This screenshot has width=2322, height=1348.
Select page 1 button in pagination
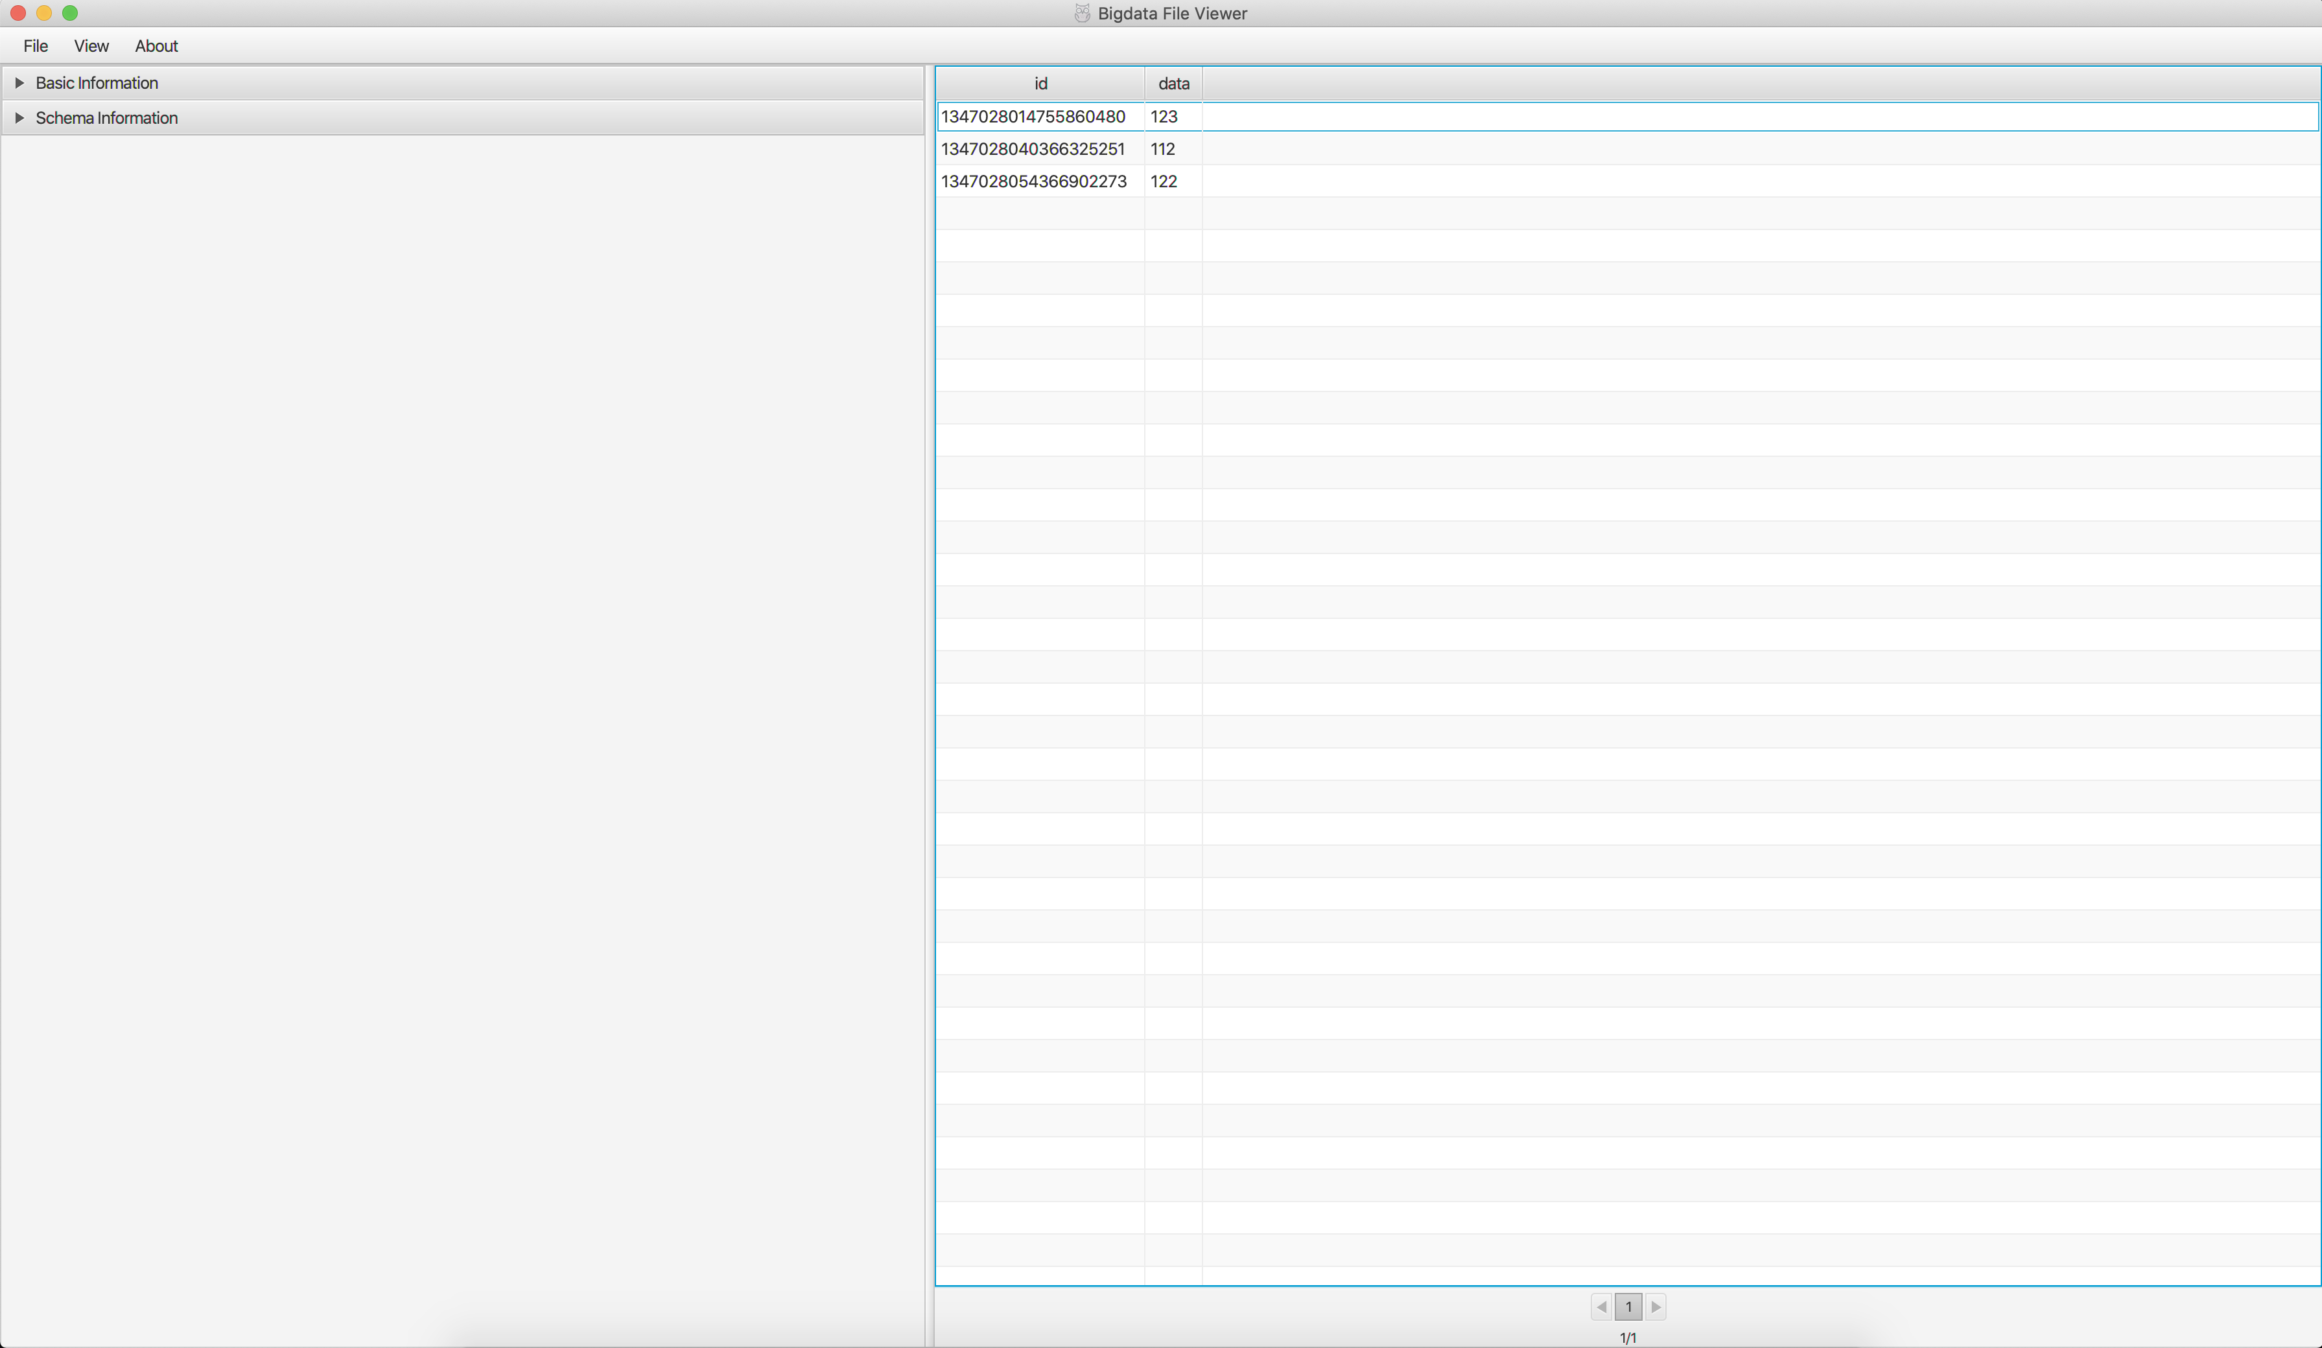(x=1628, y=1307)
